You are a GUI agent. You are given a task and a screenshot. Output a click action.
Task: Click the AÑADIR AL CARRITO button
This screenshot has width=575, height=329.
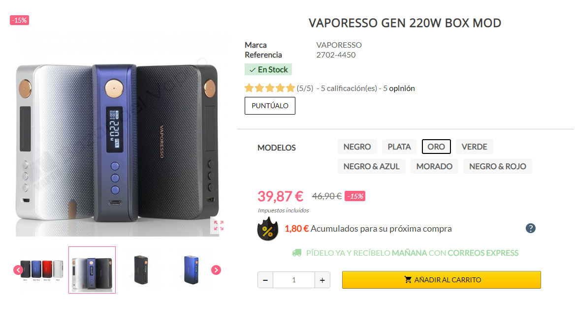coord(442,280)
